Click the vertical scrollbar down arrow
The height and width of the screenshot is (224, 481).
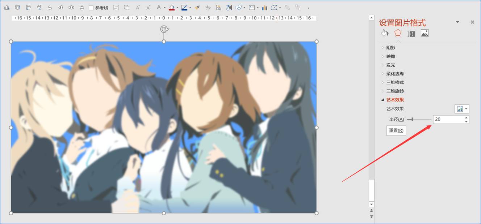[371, 204]
